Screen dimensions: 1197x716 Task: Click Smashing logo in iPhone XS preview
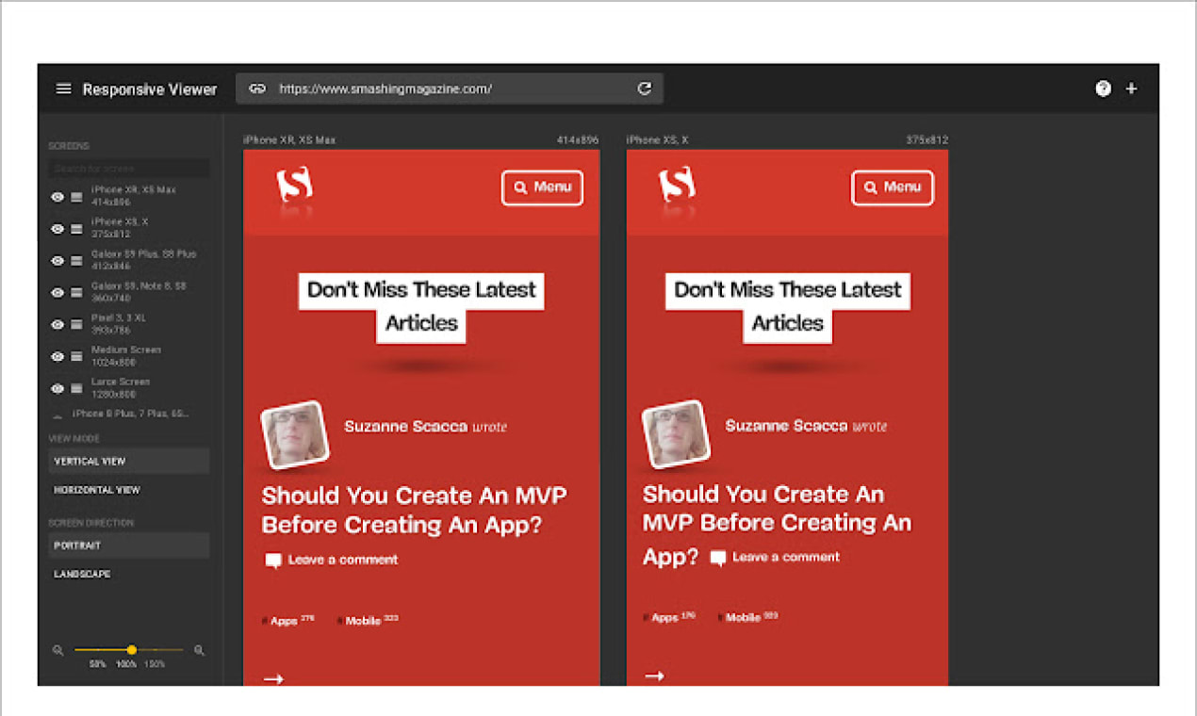tap(677, 185)
